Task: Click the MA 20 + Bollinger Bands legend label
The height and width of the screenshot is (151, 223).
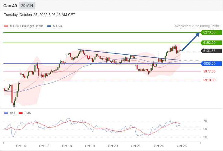Action: point(27,26)
